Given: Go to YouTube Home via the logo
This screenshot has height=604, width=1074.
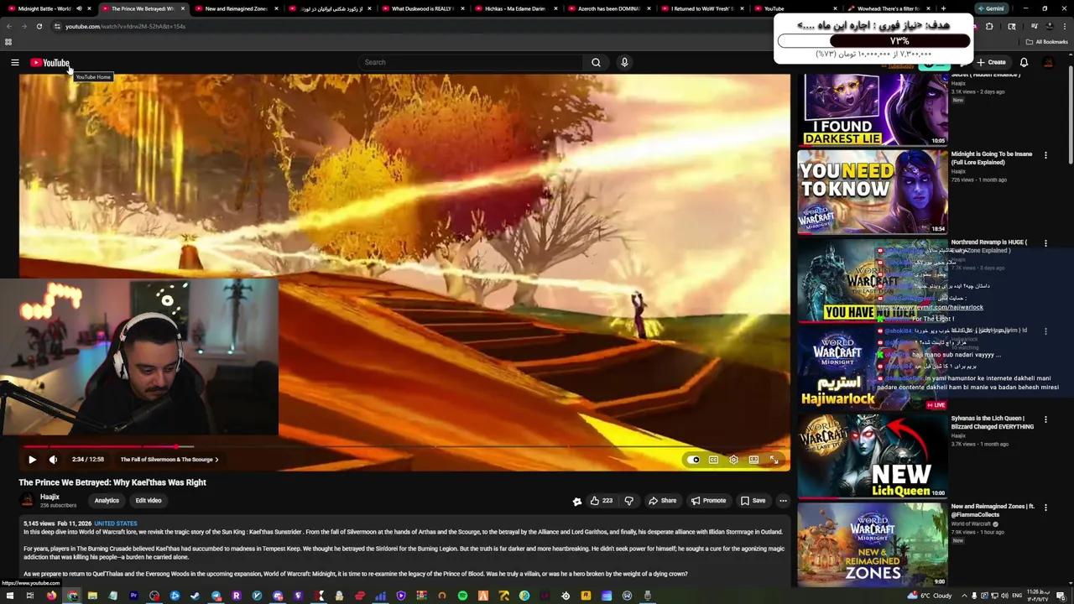Looking at the screenshot, I should (50, 62).
